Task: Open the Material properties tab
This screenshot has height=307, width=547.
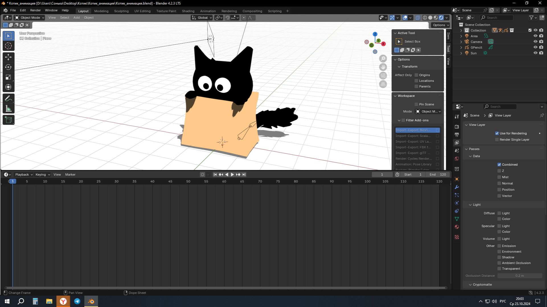Action: tap(457, 227)
